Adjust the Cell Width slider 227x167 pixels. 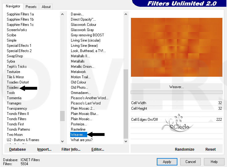(x=176, y=103)
